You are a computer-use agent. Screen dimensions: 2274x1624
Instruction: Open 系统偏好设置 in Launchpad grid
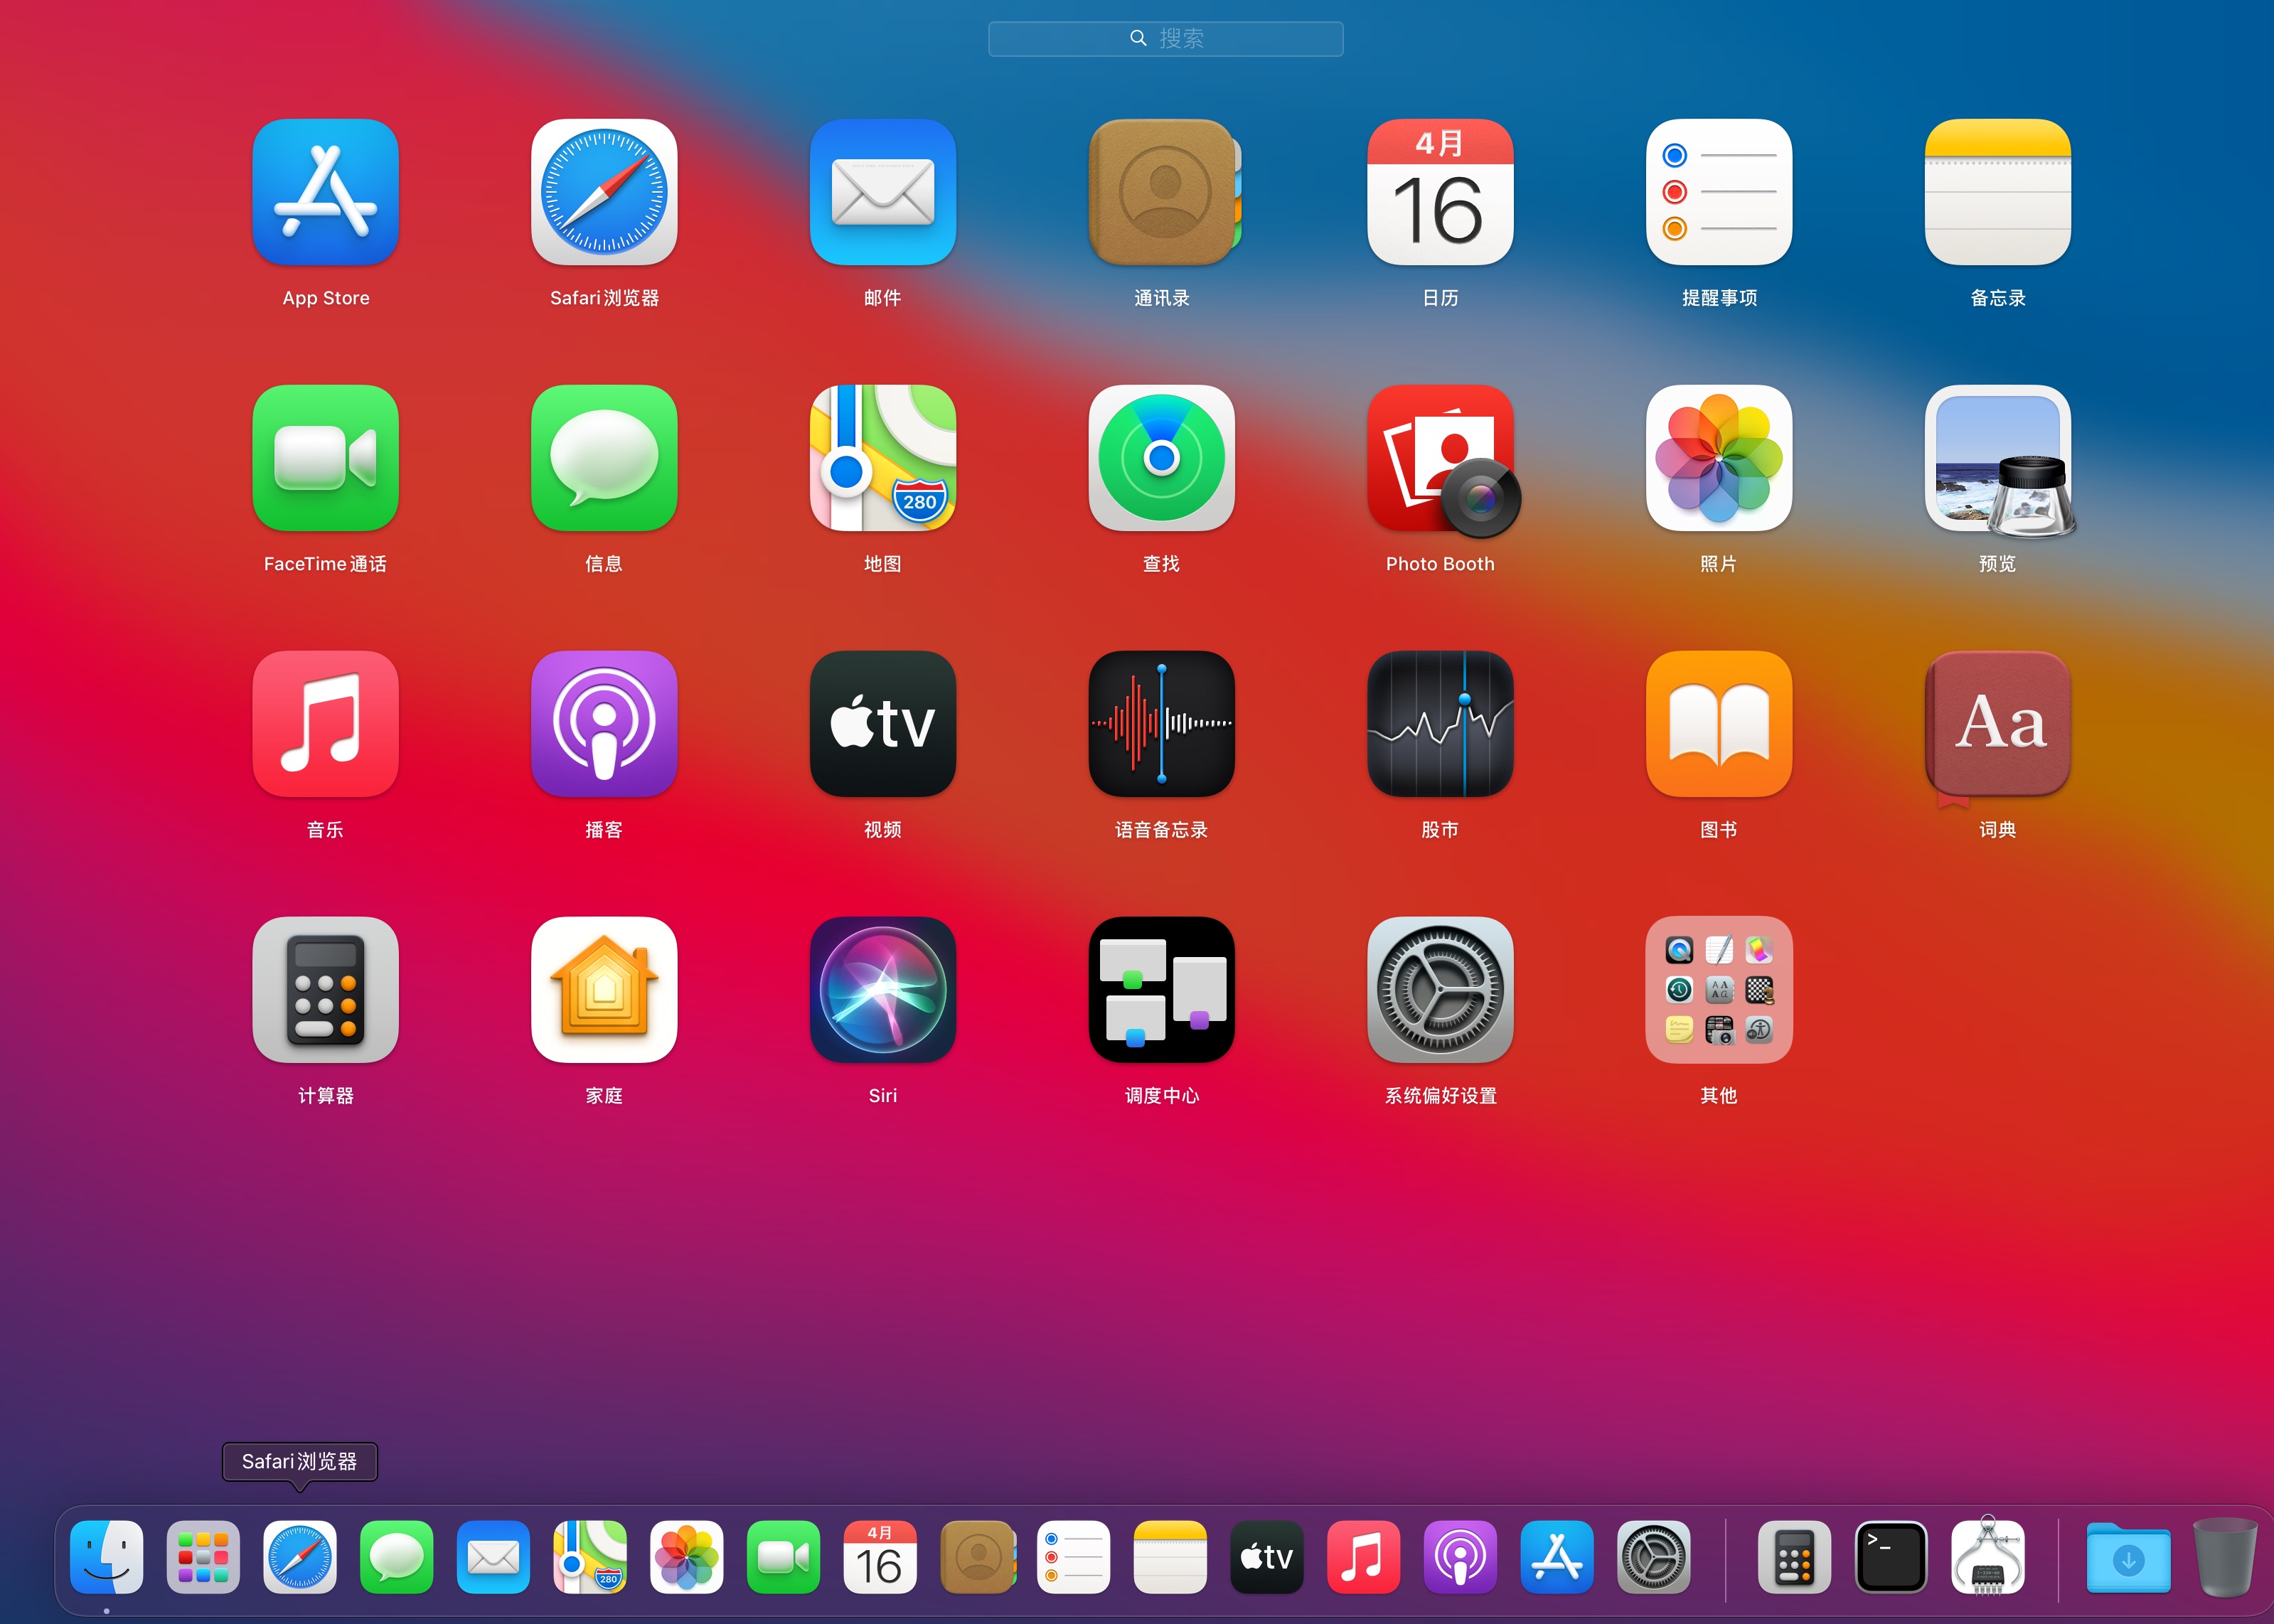point(1440,990)
